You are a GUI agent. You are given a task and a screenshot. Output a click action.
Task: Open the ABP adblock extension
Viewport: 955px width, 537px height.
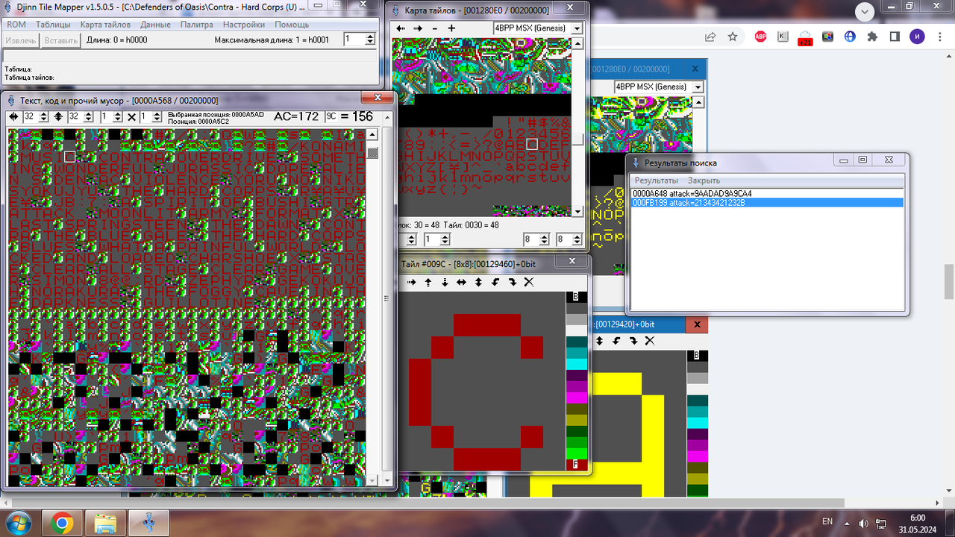tap(761, 37)
